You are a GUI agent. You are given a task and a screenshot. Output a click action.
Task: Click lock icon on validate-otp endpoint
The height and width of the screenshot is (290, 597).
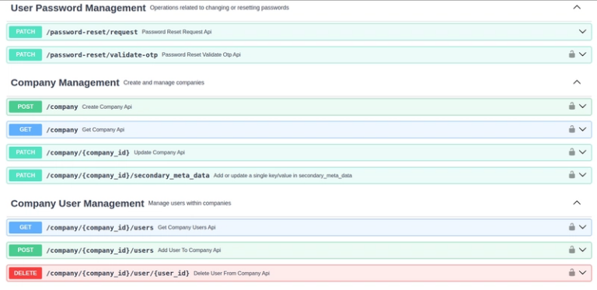click(571, 54)
